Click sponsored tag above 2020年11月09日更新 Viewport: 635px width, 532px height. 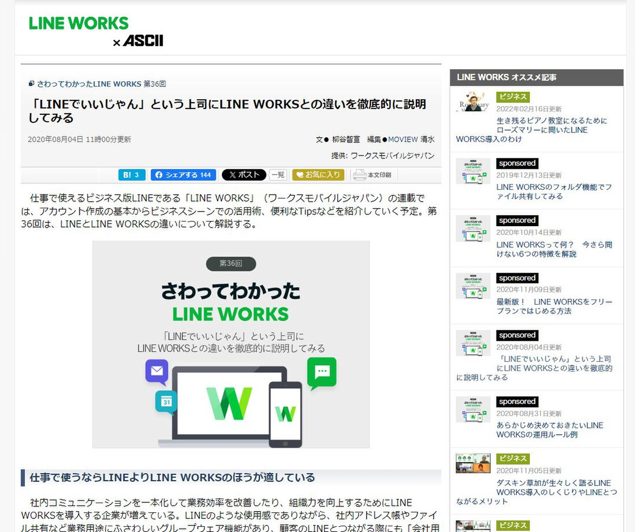coord(517,278)
